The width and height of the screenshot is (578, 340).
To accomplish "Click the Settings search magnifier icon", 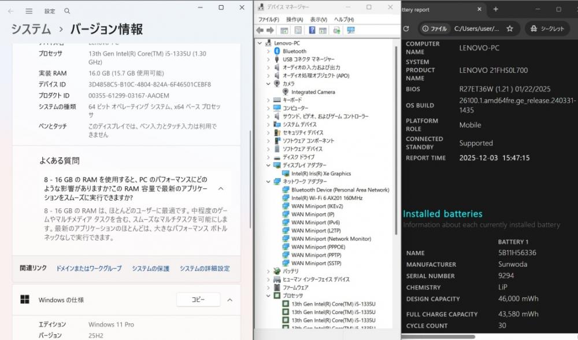I will (x=67, y=11).
